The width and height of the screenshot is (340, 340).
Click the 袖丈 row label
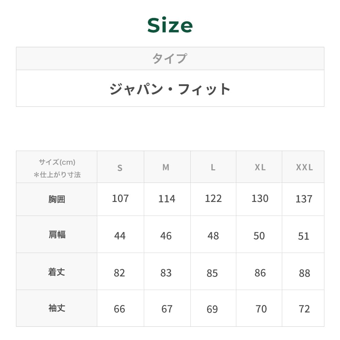[56, 308]
